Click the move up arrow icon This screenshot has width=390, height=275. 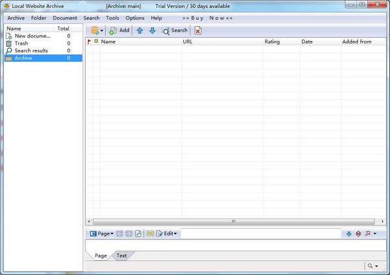pyautogui.click(x=140, y=30)
